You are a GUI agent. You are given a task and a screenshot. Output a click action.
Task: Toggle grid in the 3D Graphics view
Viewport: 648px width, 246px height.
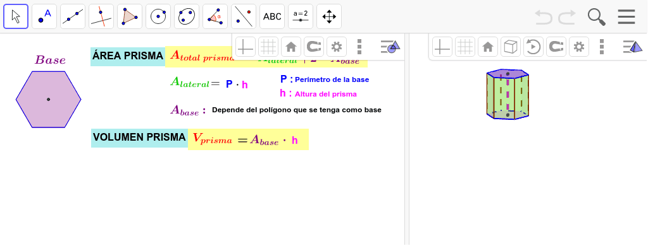pos(465,47)
